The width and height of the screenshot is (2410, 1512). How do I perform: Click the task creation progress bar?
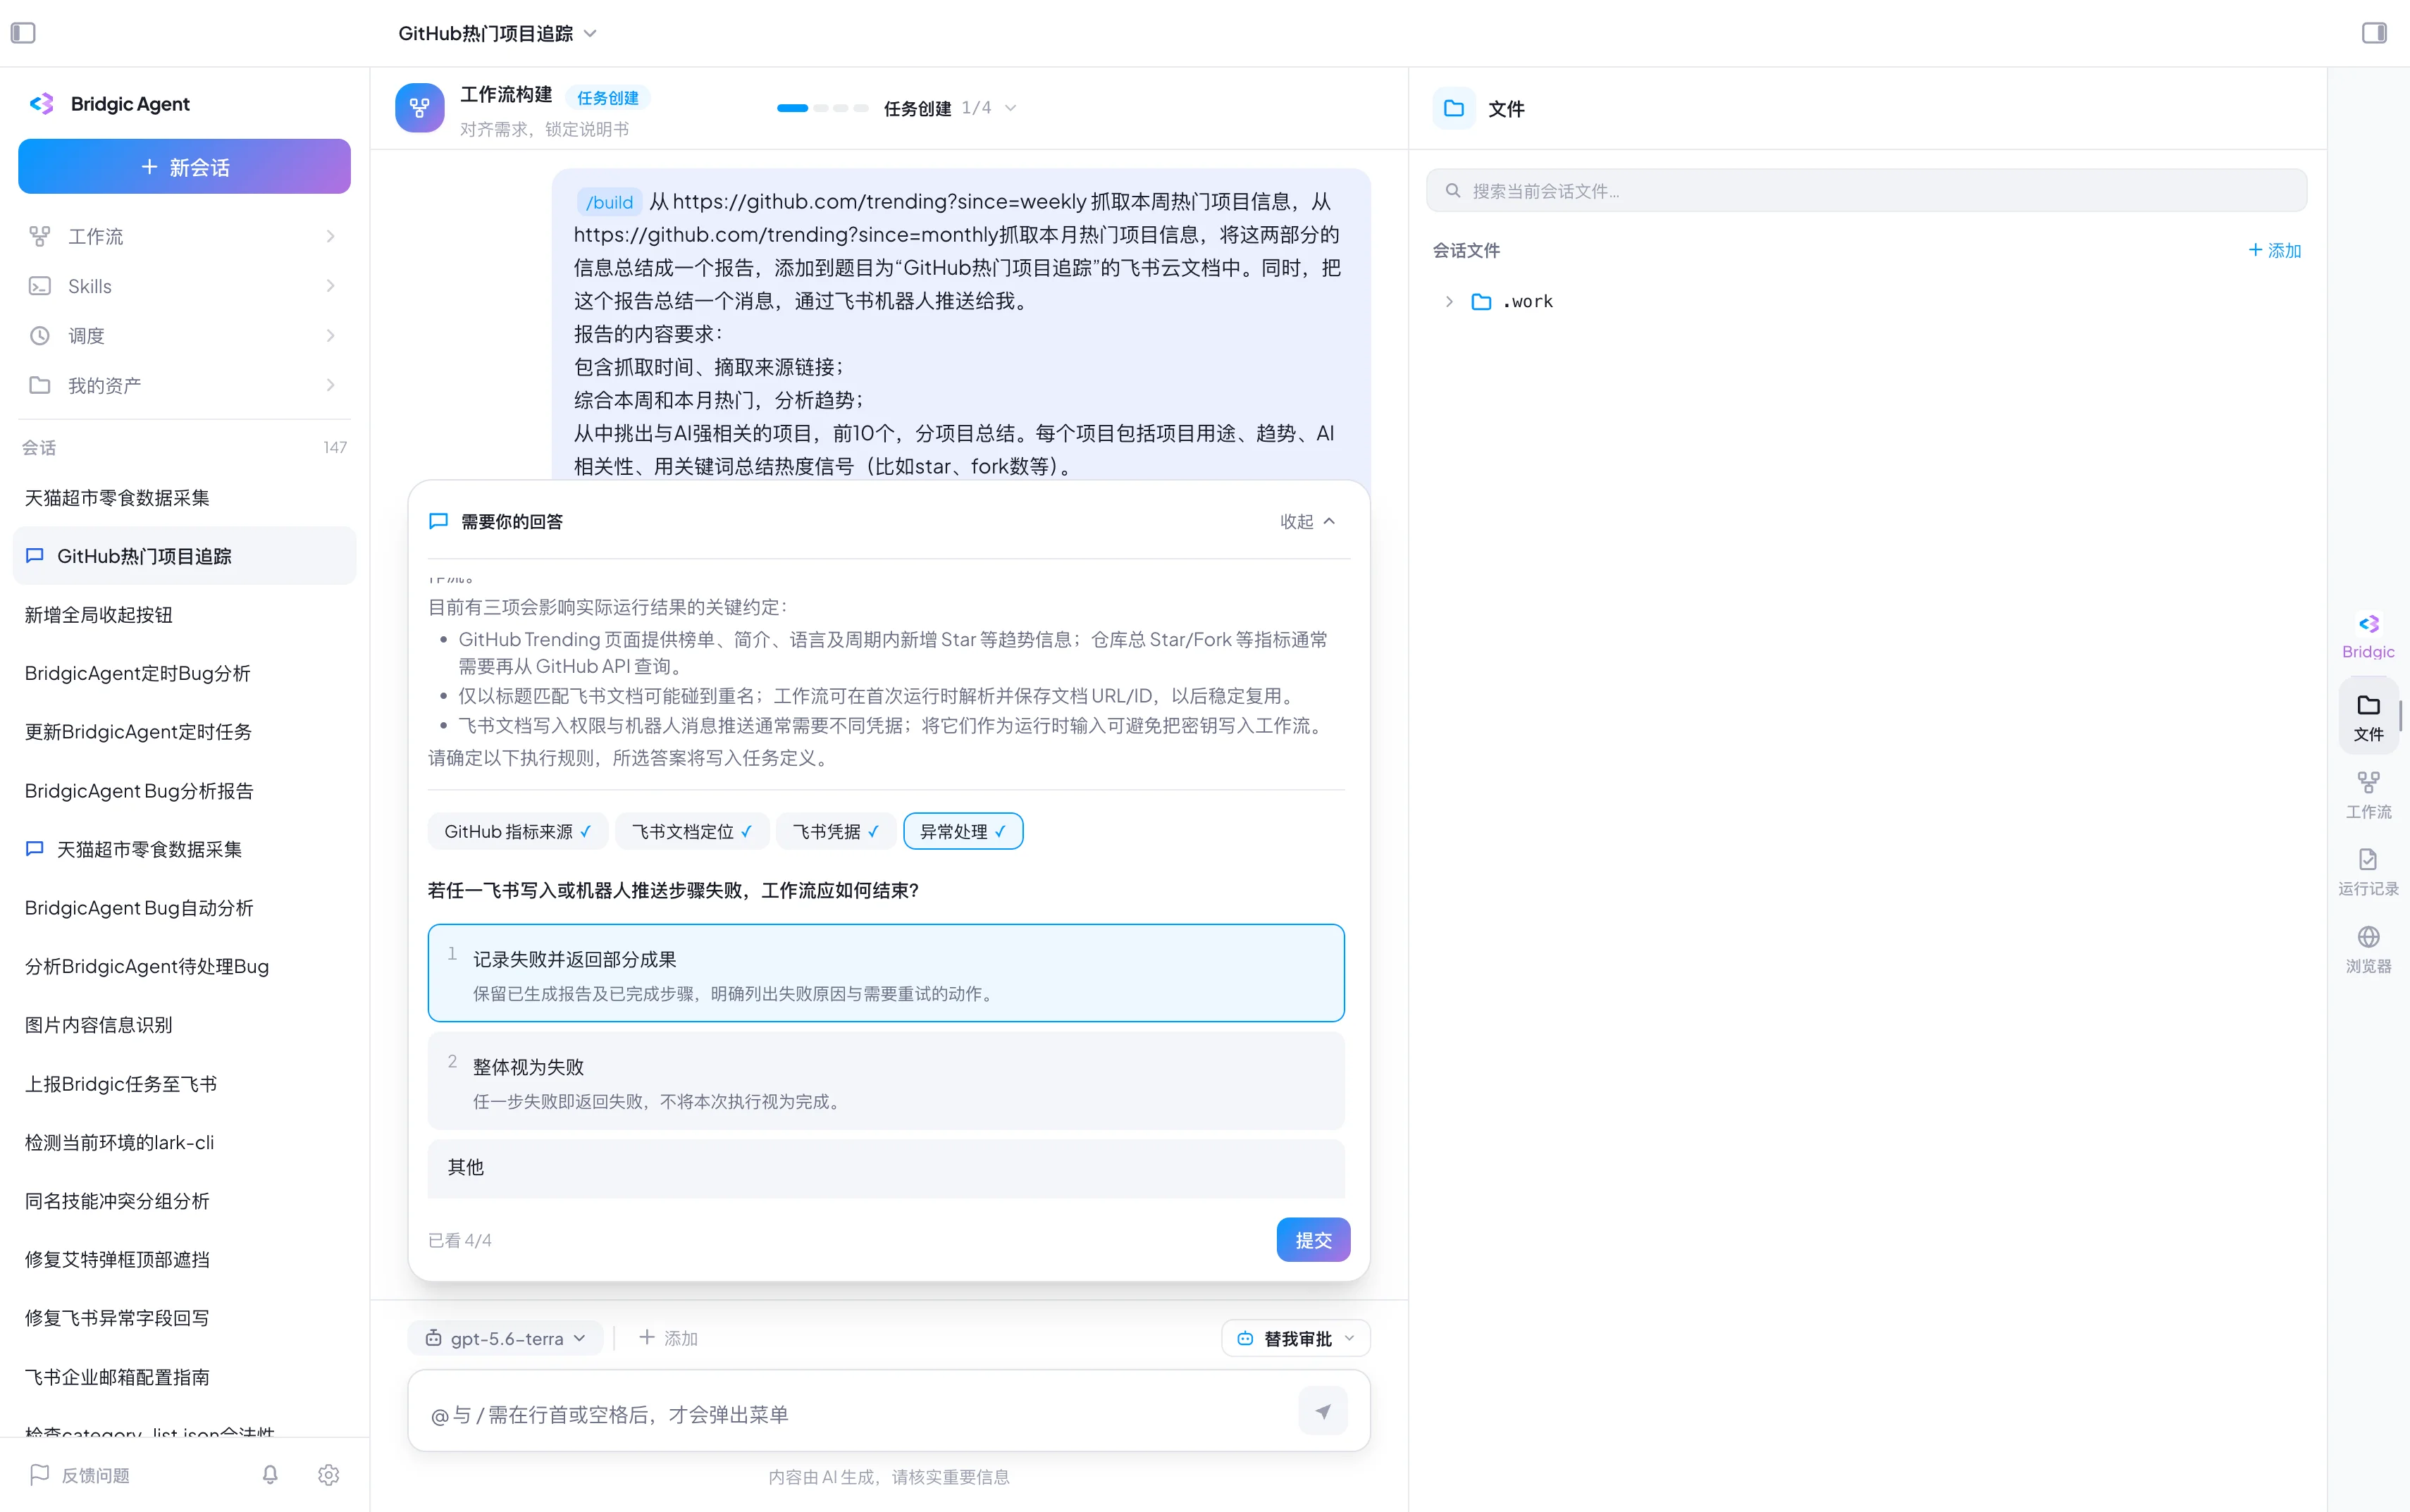coord(822,108)
